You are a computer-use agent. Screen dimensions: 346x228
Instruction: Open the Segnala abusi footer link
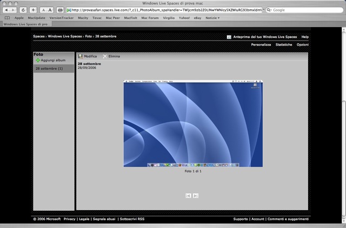click(x=104, y=219)
